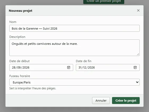This screenshot has height=112, width=149.
Task: Click the Date de fin label
Action: [x=84, y=61]
